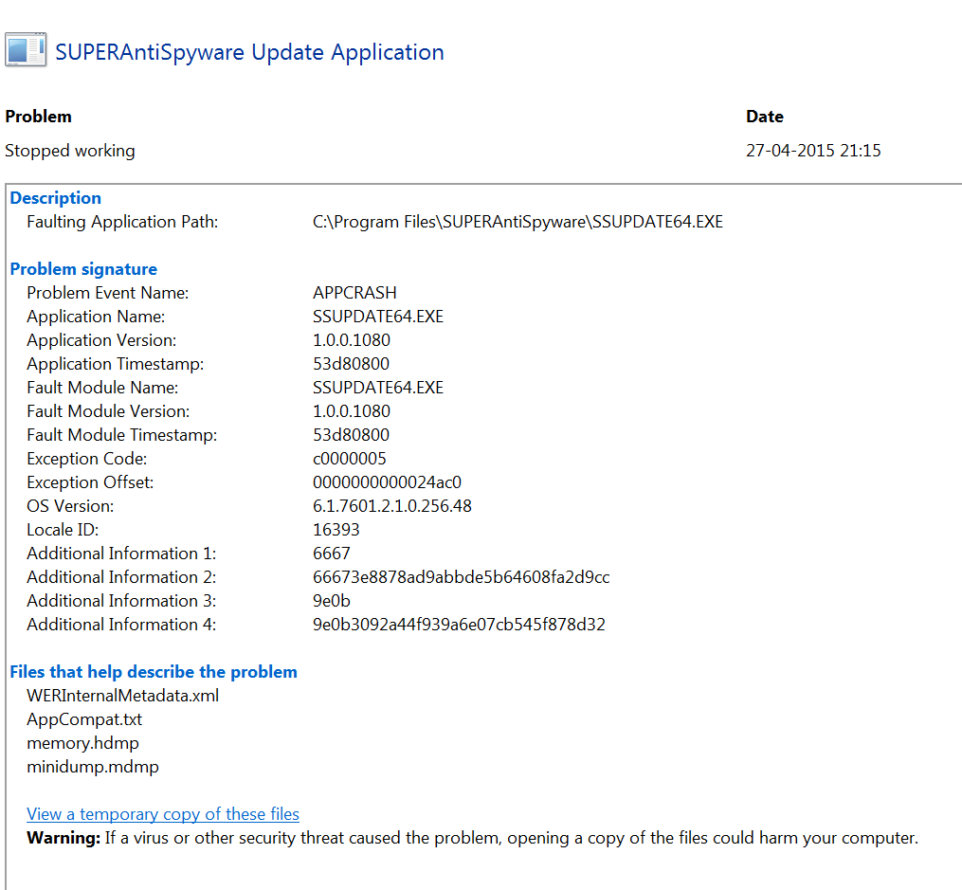Click the SUPERAntiSpyware Update Application icon
Image resolution: width=962 pixels, height=890 pixels.
point(24,50)
